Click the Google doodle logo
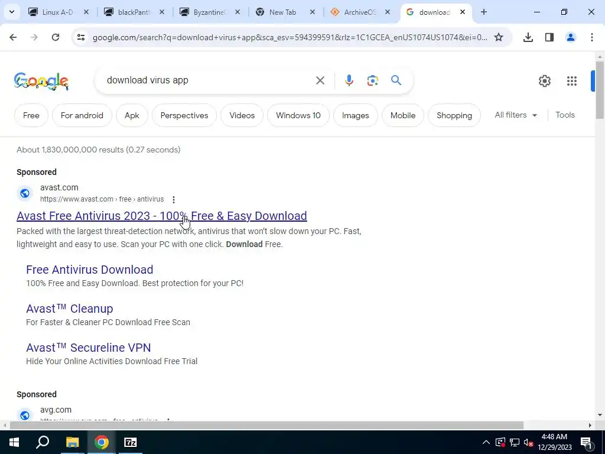The image size is (605, 454). [41, 81]
